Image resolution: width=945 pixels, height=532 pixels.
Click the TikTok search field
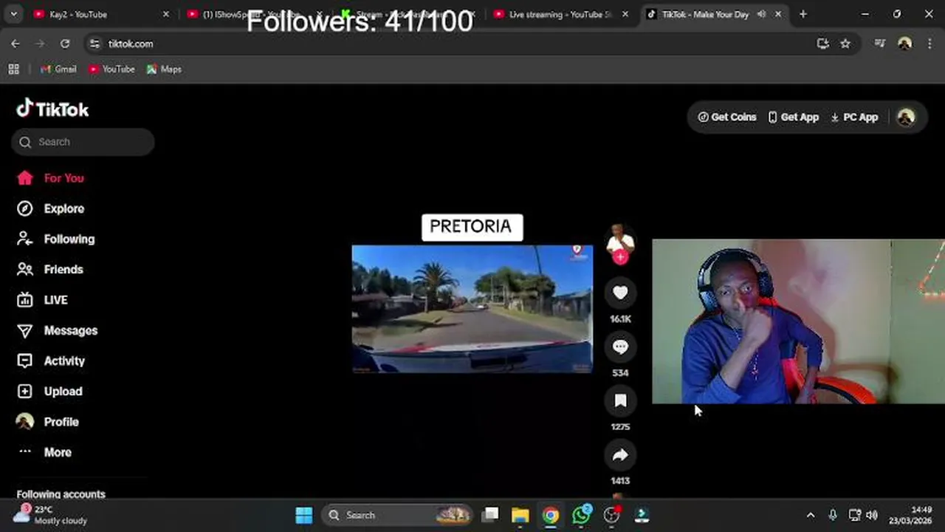[x=83, y=142]
